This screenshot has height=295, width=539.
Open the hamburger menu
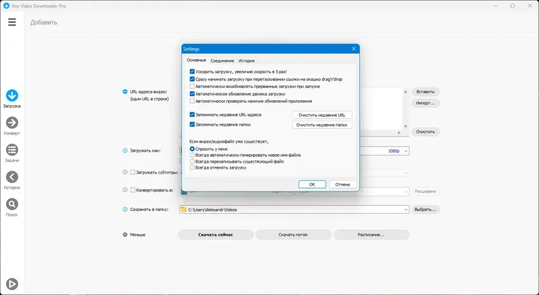pyautogui.click(x=12, y=22)
